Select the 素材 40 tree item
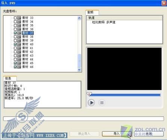The height and width of the screenshot is (140, 167). (28, 44)
